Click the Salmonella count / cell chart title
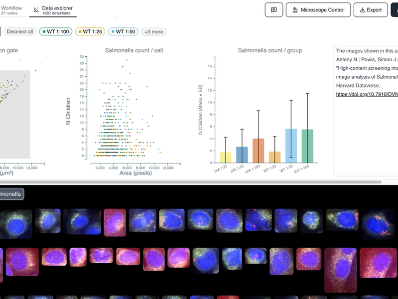The height and width of the screenshot is (299, 398). (x=134, y=50)
